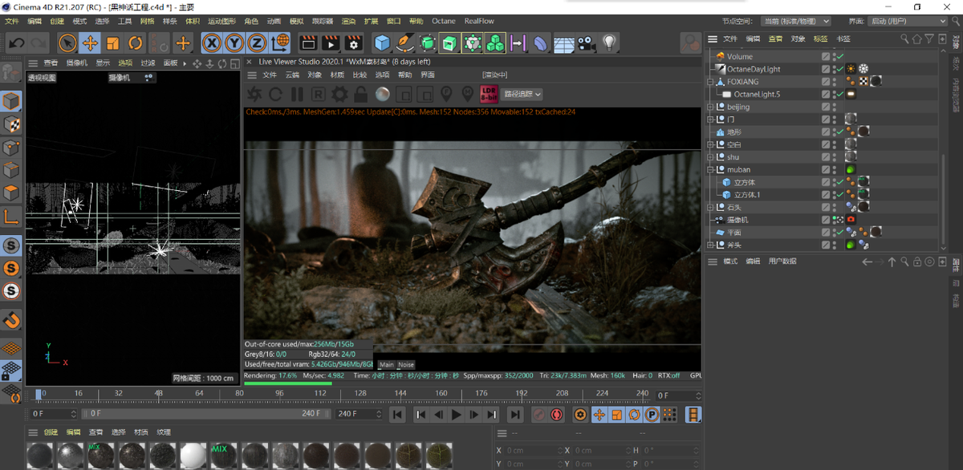Toggle the enable checkmark for 平面
Image resolution: width=963 pixels, height=470 pixels.
[839, 232]
